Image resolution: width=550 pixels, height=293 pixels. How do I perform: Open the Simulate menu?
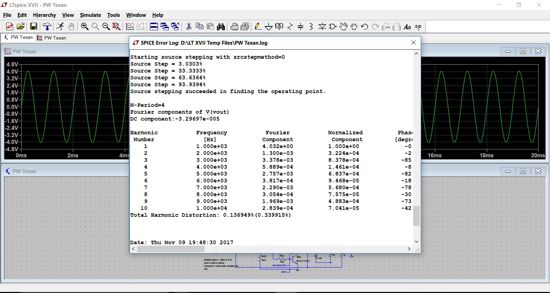(x=90, y=15)
